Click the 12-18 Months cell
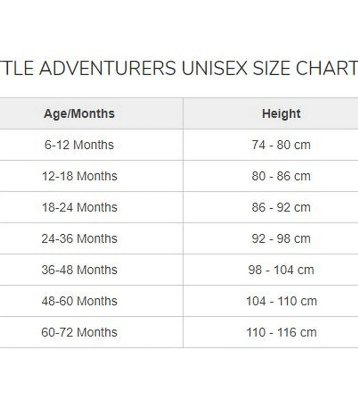Image resolution: width=358 pixels, height=410 pixels. [79, 176]
